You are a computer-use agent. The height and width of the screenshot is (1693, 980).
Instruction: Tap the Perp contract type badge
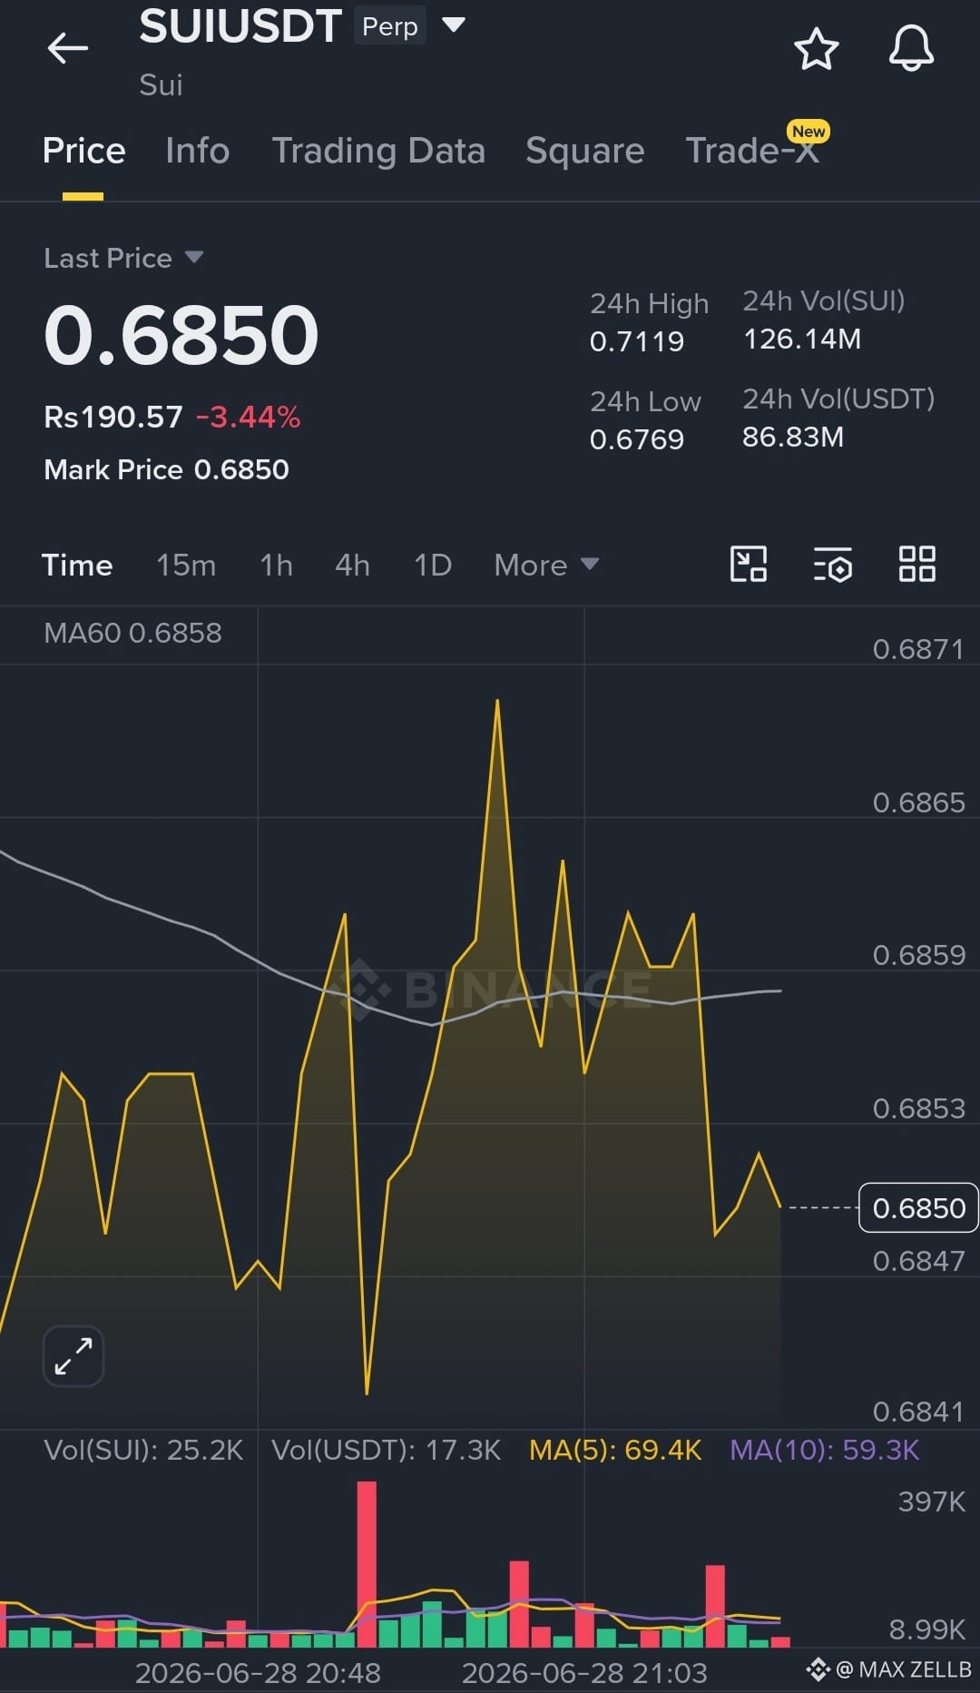pyautogui.click(x=389, y=26)
